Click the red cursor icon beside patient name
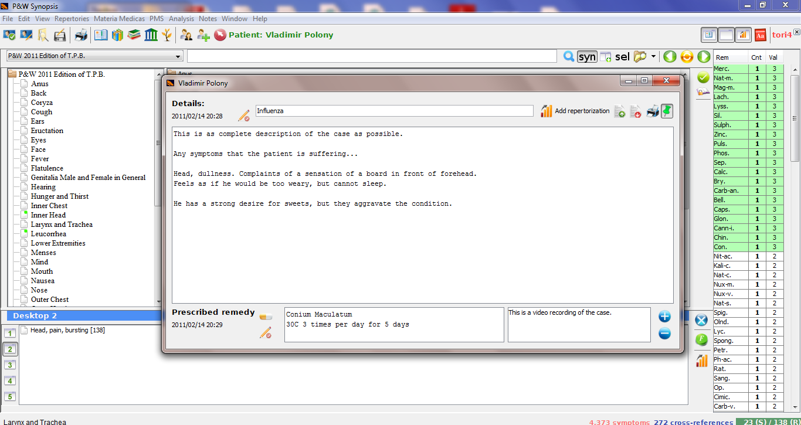 220,35
